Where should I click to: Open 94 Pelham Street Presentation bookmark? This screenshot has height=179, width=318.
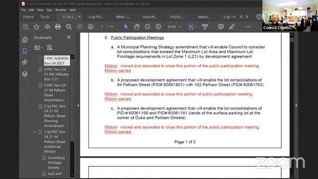(x=55, y=92)
